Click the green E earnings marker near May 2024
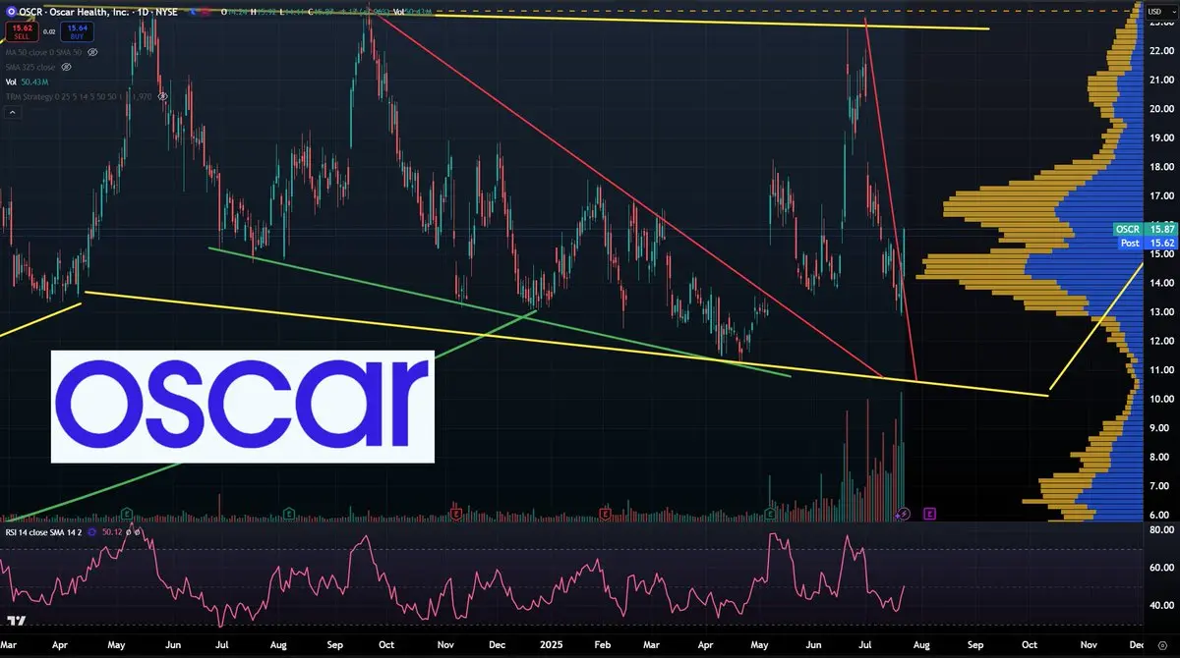This screenshot has width=1180, height=658. pos(127,513)
